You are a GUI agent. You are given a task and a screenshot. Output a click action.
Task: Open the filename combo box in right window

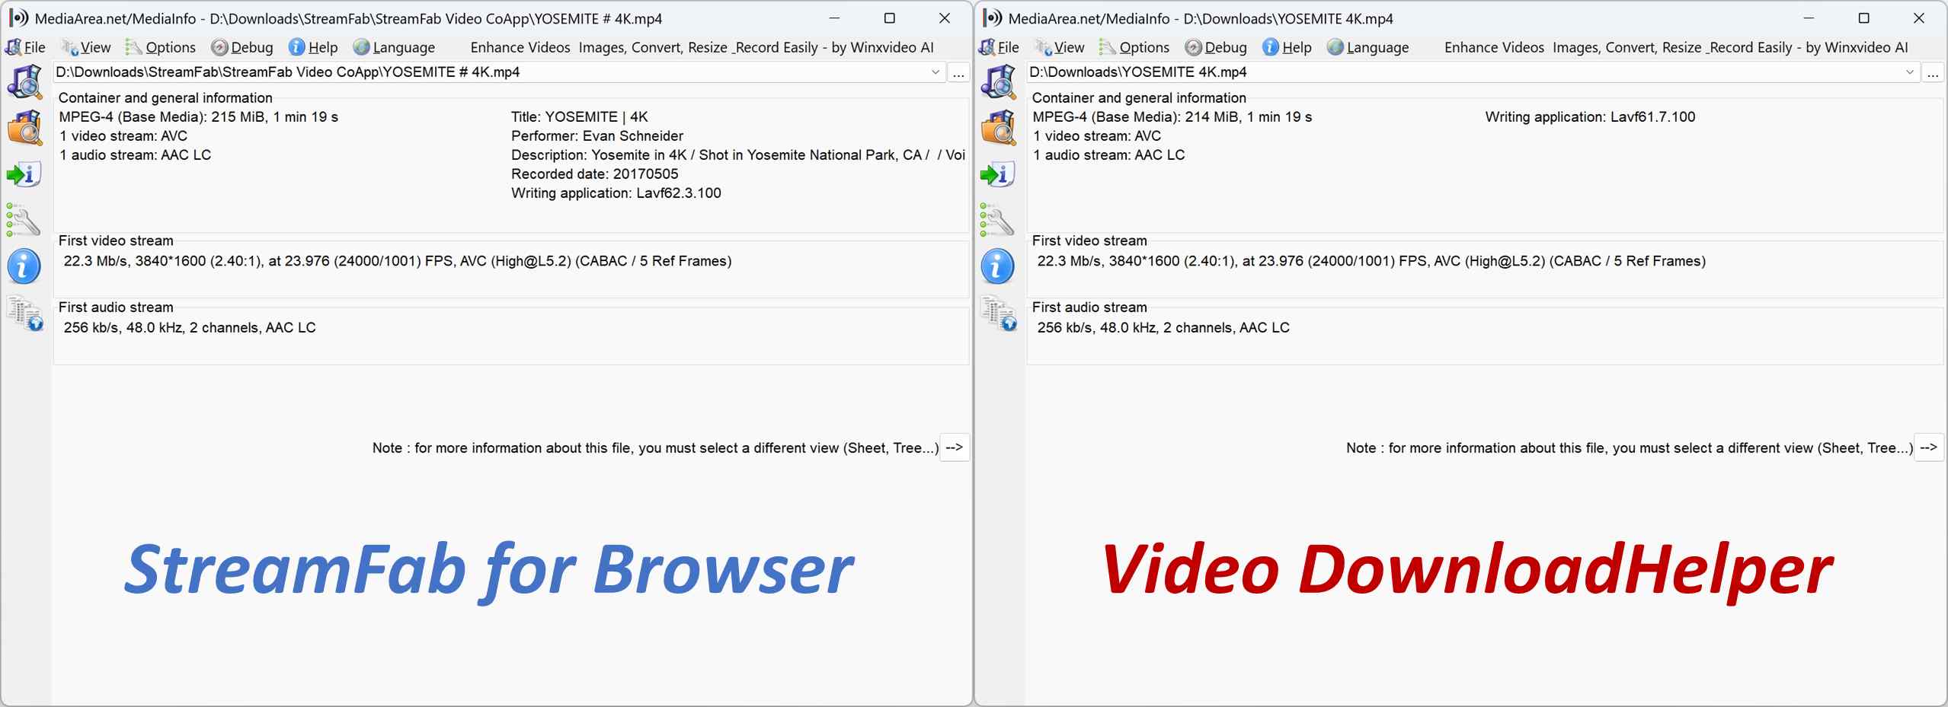pyautogui.click(x=1910, y=72)
